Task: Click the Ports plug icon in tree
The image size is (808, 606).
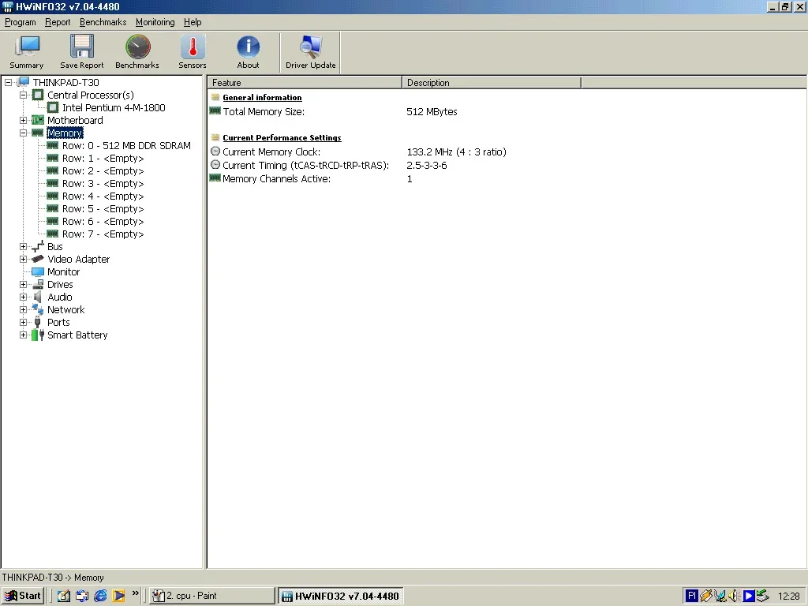Action: point(38,322)
